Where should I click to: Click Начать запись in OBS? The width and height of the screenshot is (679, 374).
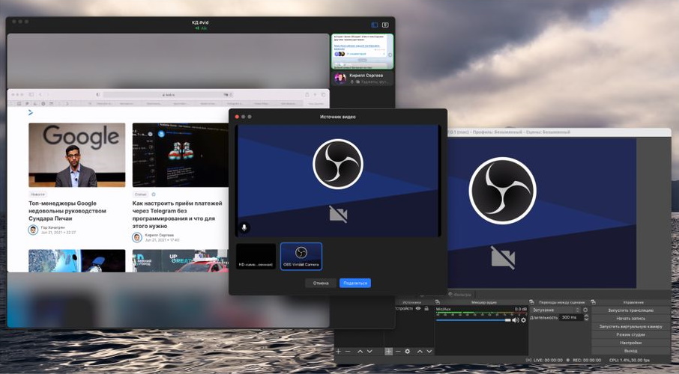pyautogui.click(x=630, y=318)
